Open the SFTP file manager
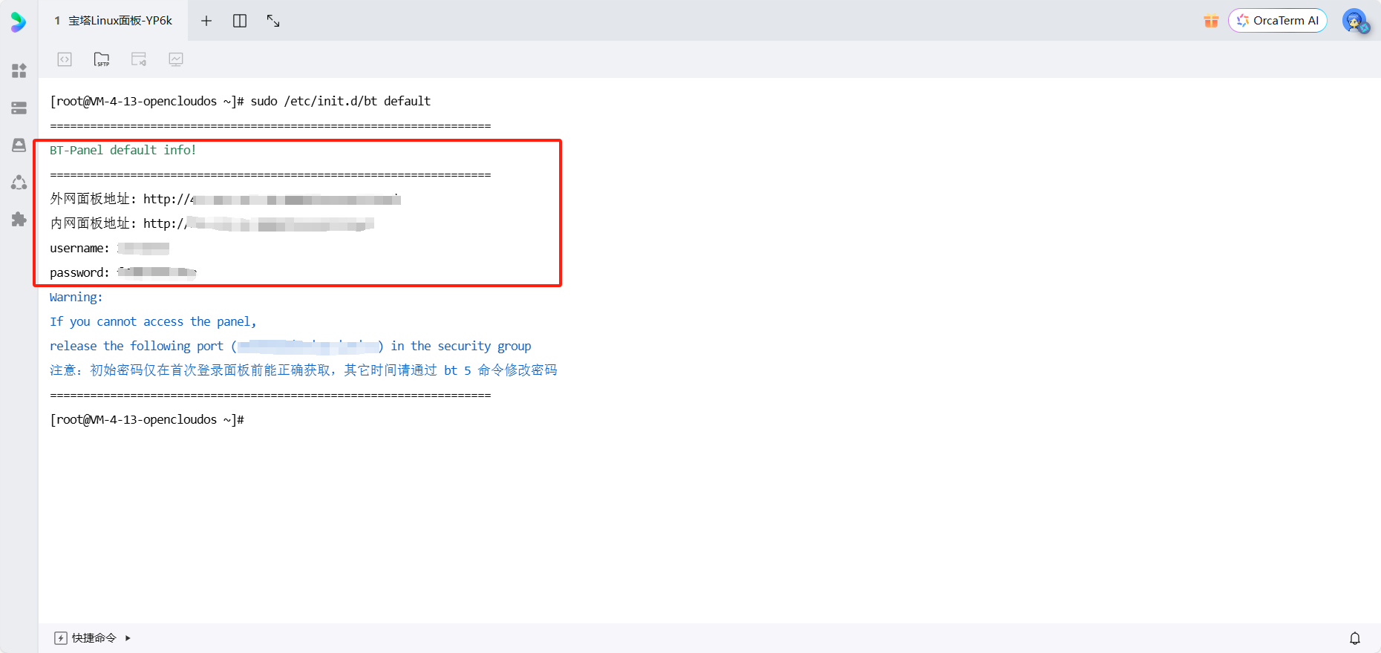The image size is (1381, 653). coord(102,59)
